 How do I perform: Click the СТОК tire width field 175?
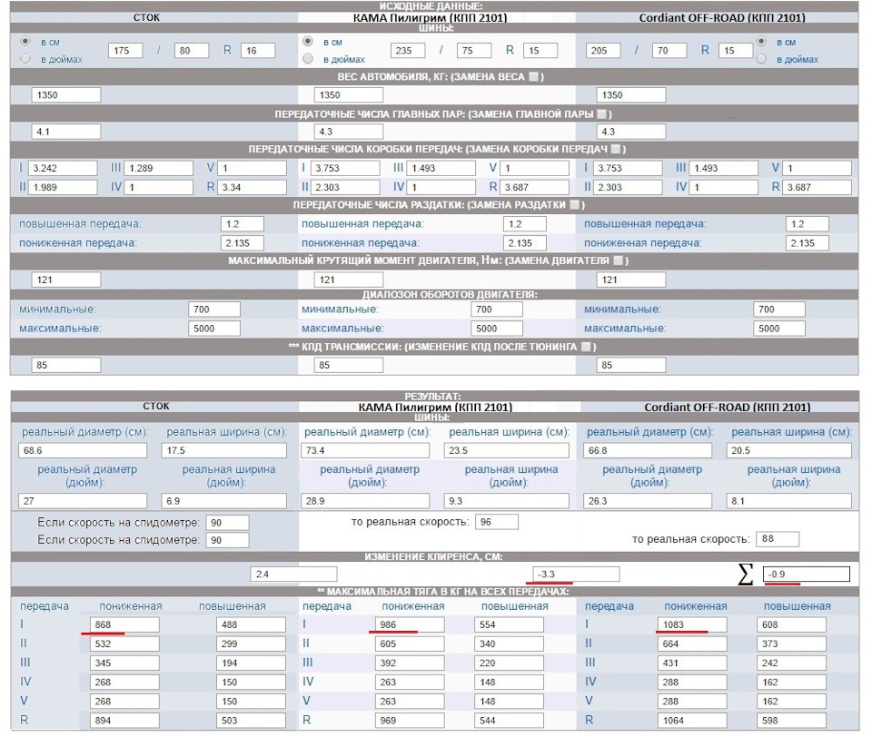[125, 51]
